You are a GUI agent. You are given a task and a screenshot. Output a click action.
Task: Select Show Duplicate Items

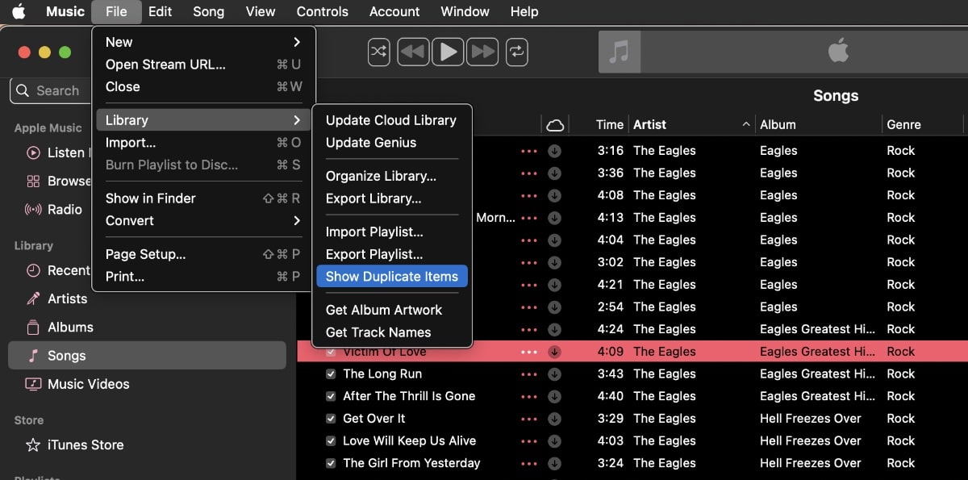tap(391, 277)
